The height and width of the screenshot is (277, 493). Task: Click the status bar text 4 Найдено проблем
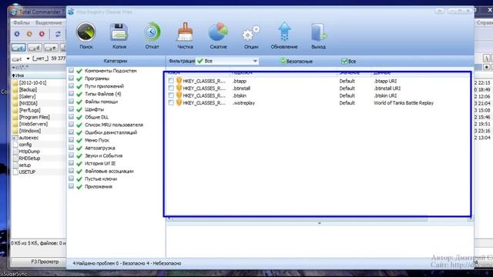[93, 263]
